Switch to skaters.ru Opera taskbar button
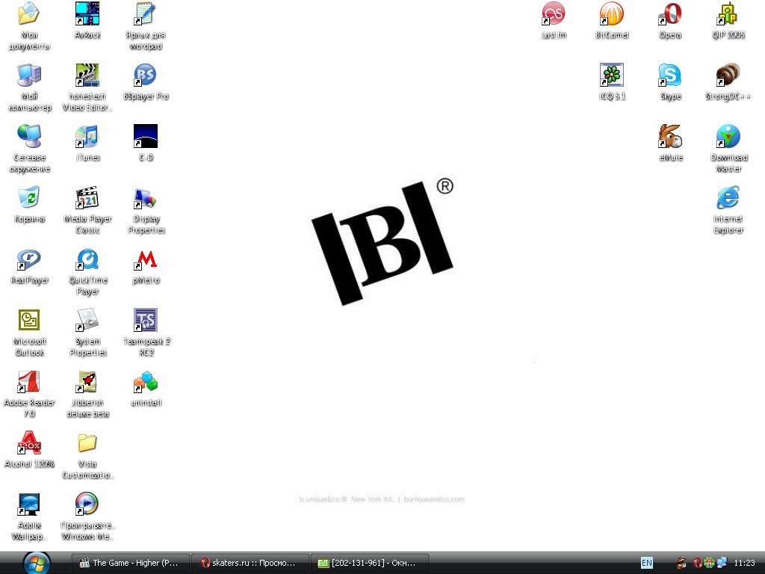This screenshot has width=765, height=574. (250, 563)
